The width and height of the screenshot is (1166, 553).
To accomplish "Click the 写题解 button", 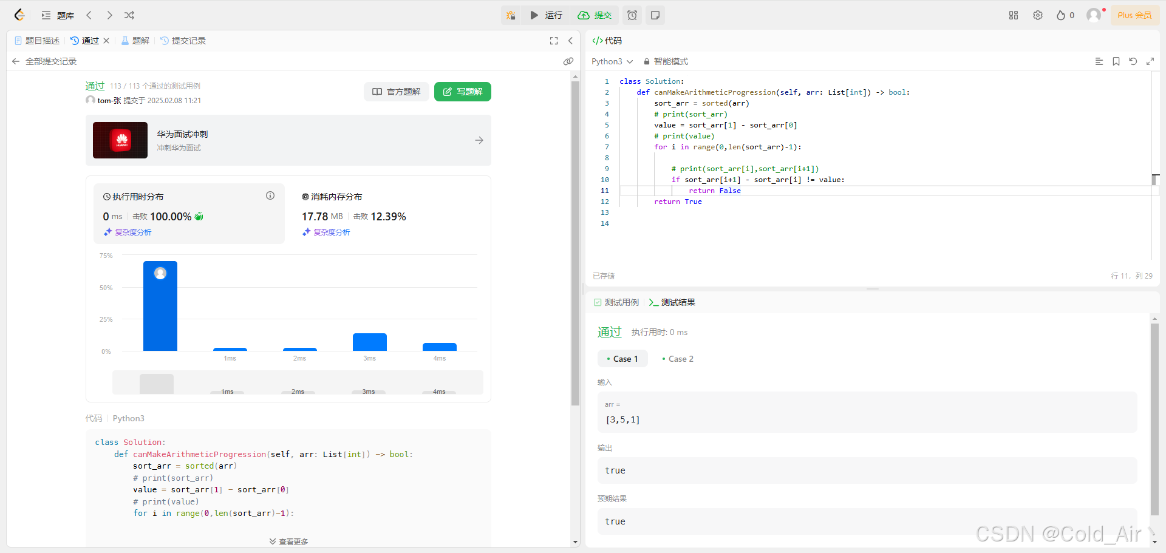I will click(463, 92).
